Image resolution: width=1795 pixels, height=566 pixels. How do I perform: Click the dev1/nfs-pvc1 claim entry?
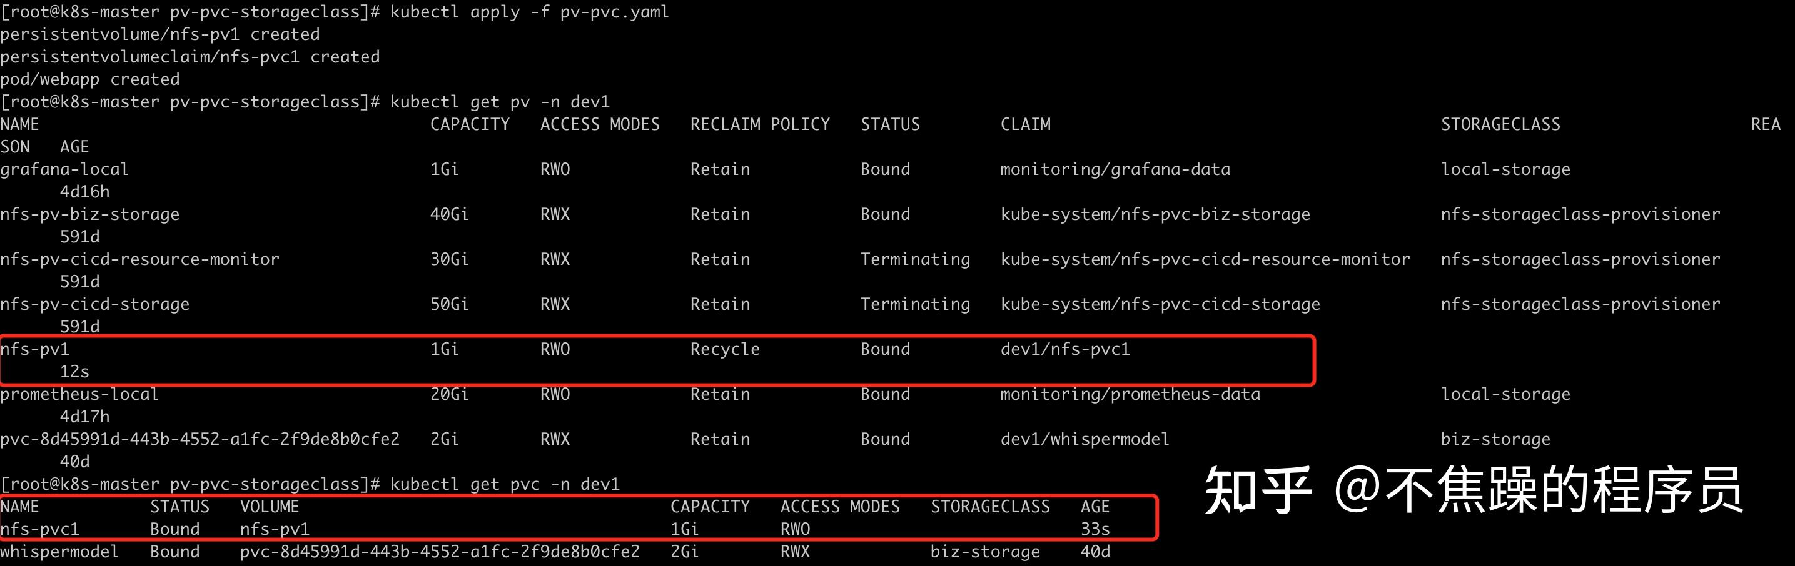pos(1064,349)
